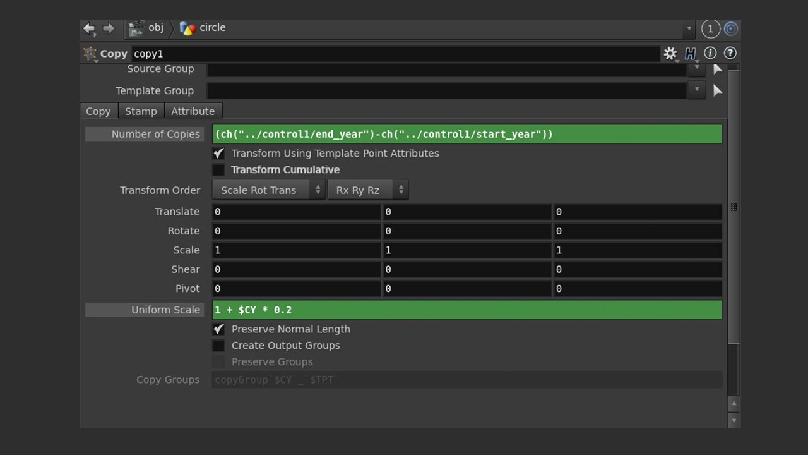Click the Template Group selector arrow
This screenshot has height=455, width=808.
[717, 91]
